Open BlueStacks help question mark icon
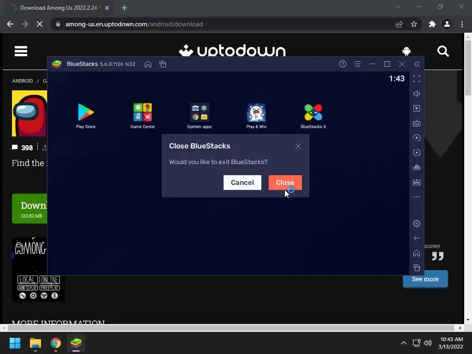The width and height of the screenshot is (472, 354). pos(342,64)
